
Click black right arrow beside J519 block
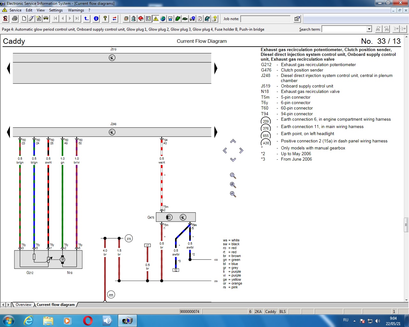[x=216, y=68]
